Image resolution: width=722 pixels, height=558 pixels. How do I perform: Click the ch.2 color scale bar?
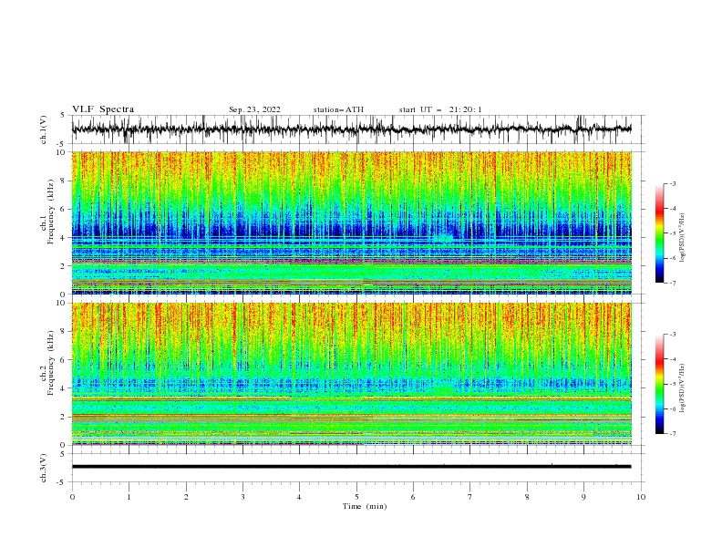(x=659, y=384)
